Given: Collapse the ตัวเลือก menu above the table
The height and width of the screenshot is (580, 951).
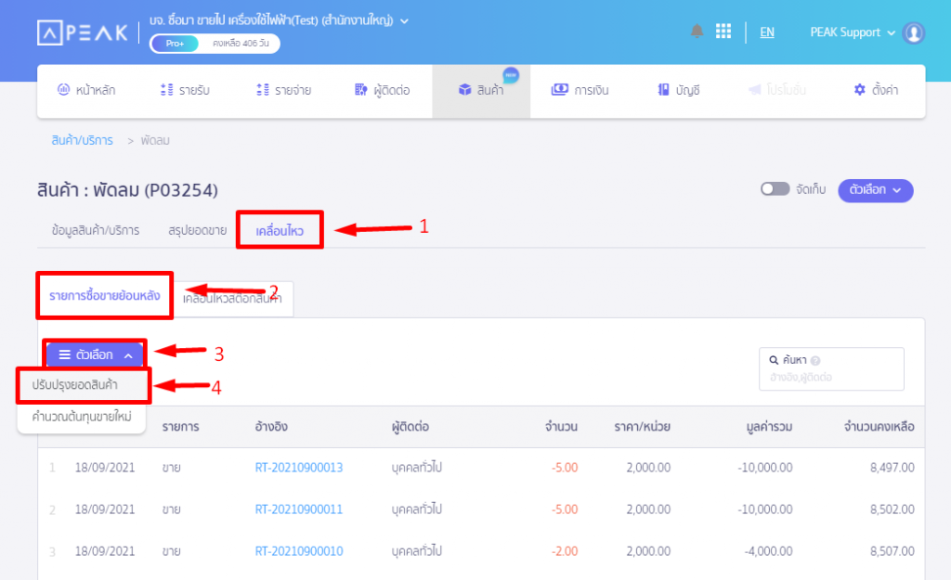Looking at the screenshot, I should pos(95,354).
